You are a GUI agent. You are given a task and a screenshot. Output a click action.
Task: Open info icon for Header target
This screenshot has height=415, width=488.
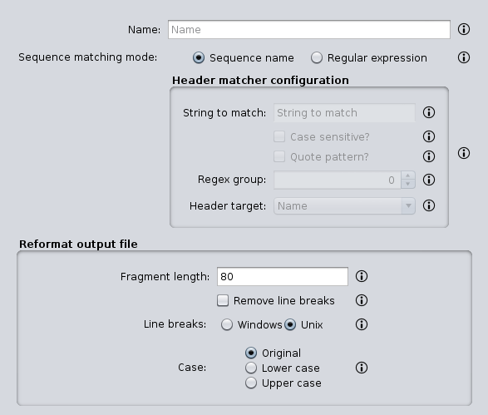point(429,205)
